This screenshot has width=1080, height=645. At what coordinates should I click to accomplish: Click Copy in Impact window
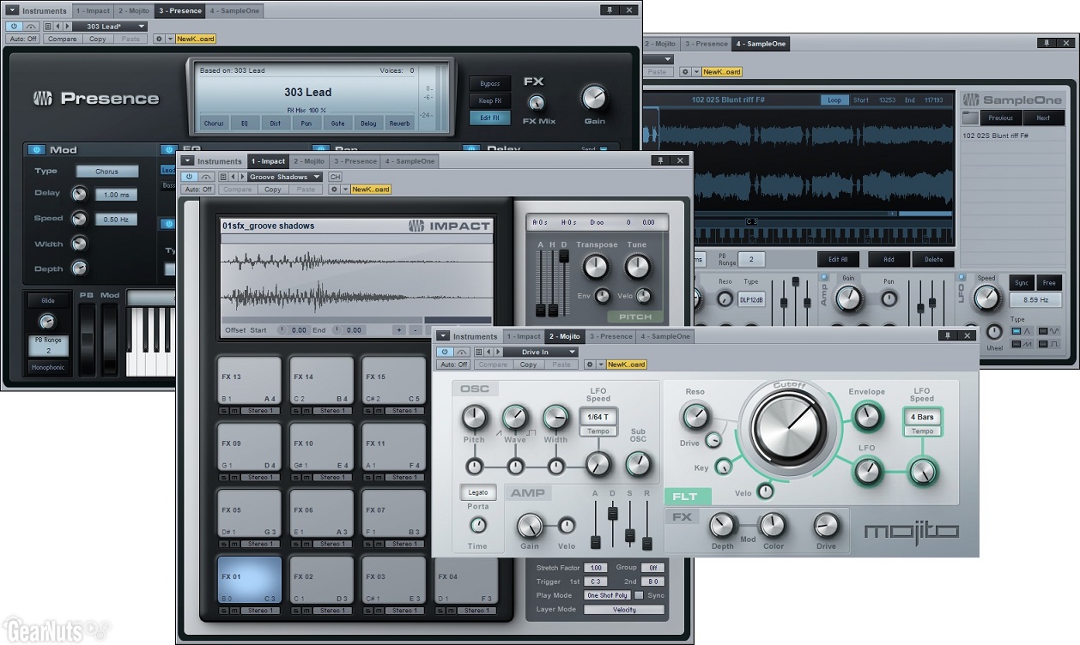tap(272, 189)
